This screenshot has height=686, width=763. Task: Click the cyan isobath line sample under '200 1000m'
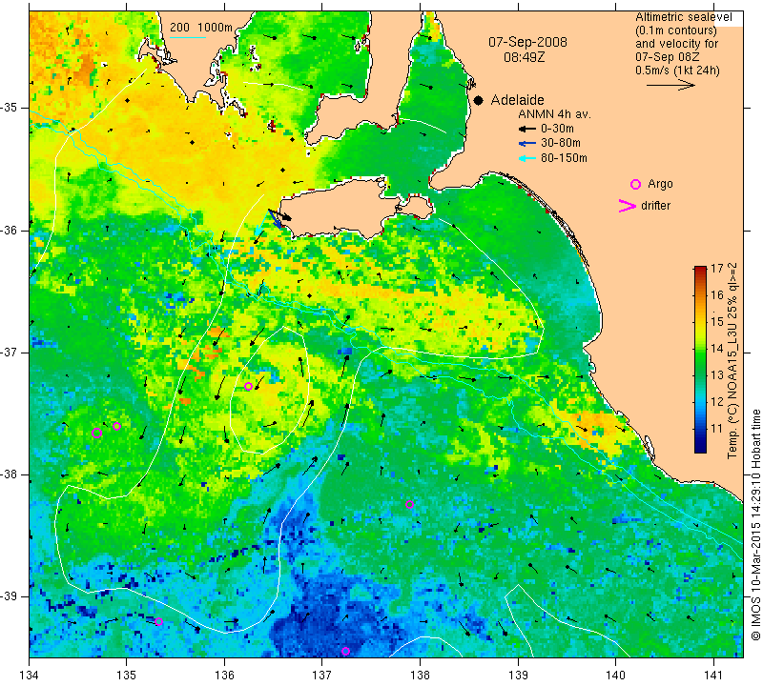coord(188,37)
